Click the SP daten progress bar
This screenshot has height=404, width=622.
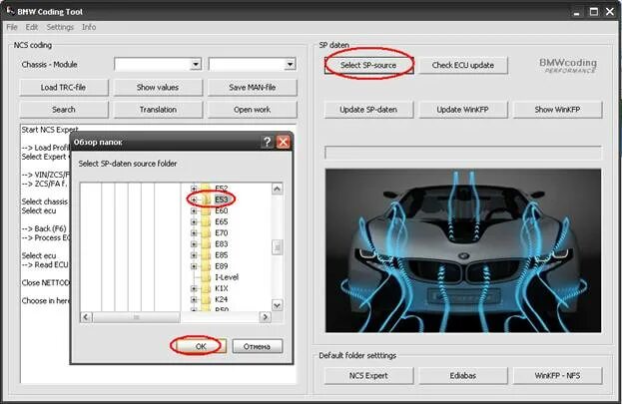[x=463, y=153]
